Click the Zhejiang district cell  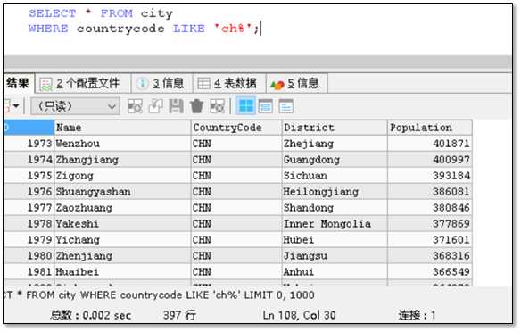[x=335, y=144]
